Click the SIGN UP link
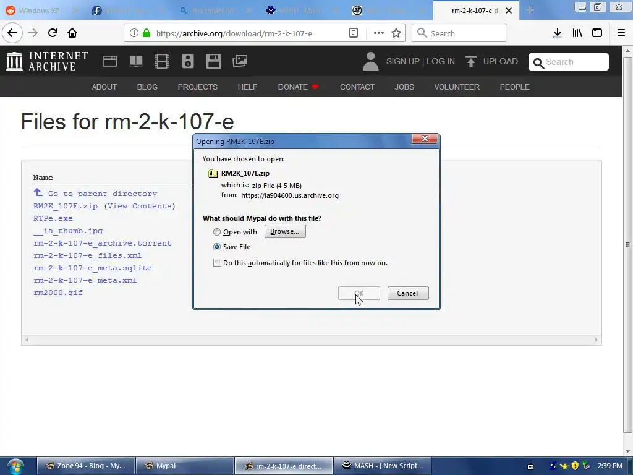 (x=403, y=61)
